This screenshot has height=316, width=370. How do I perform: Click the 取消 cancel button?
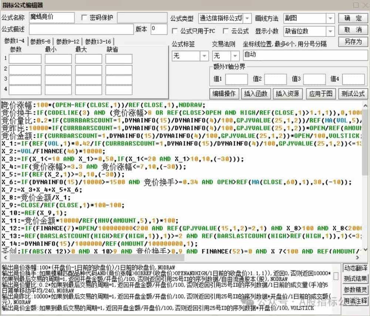tap(353, 30)
